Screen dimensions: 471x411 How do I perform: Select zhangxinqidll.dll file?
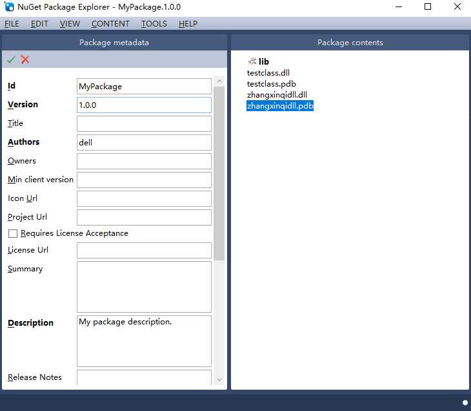click(x=277, y=95)
